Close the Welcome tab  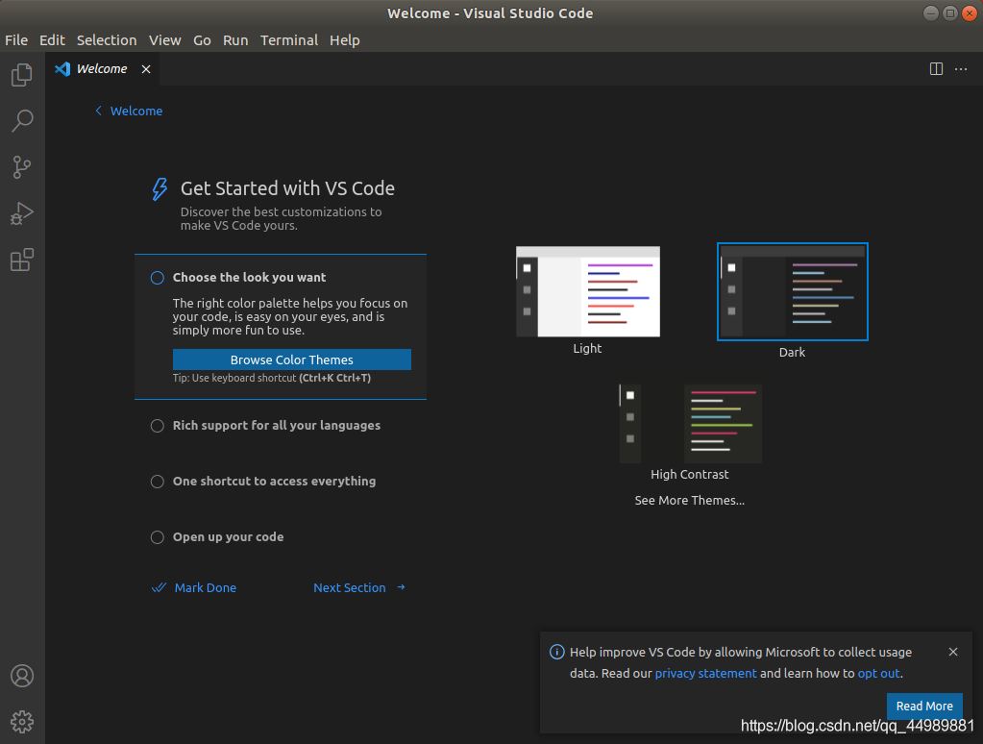point(146,69)
